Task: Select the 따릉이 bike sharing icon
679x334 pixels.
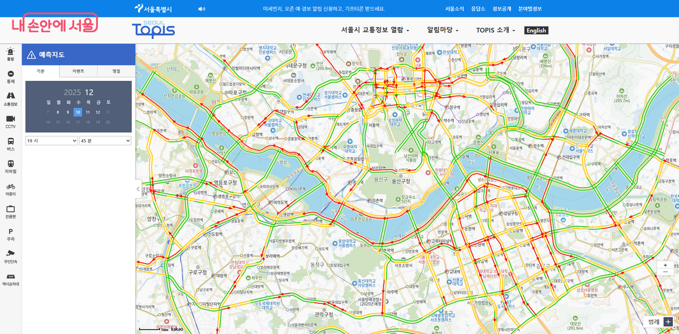Action: coord(10,189)
